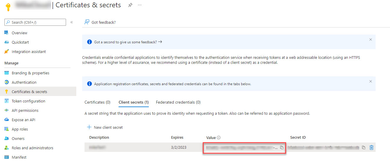Pin the Certificates & secrets page

pos(130,5)
